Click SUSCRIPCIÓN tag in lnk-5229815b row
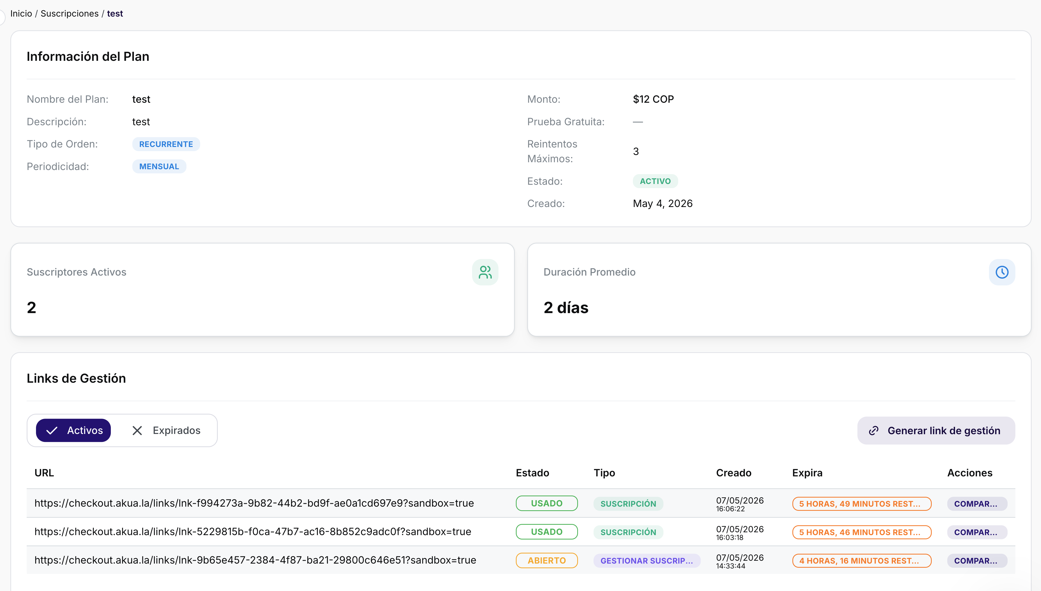The image size is (1041, 591). tap(628, 532)
